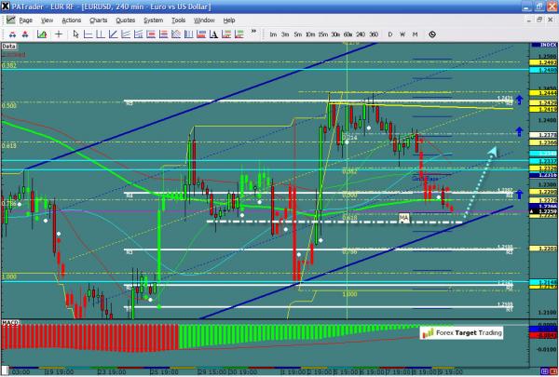Screen dimensions: 559x377
Task: Set chart to Daily (D) timeframe
Action: coord(389,34)
